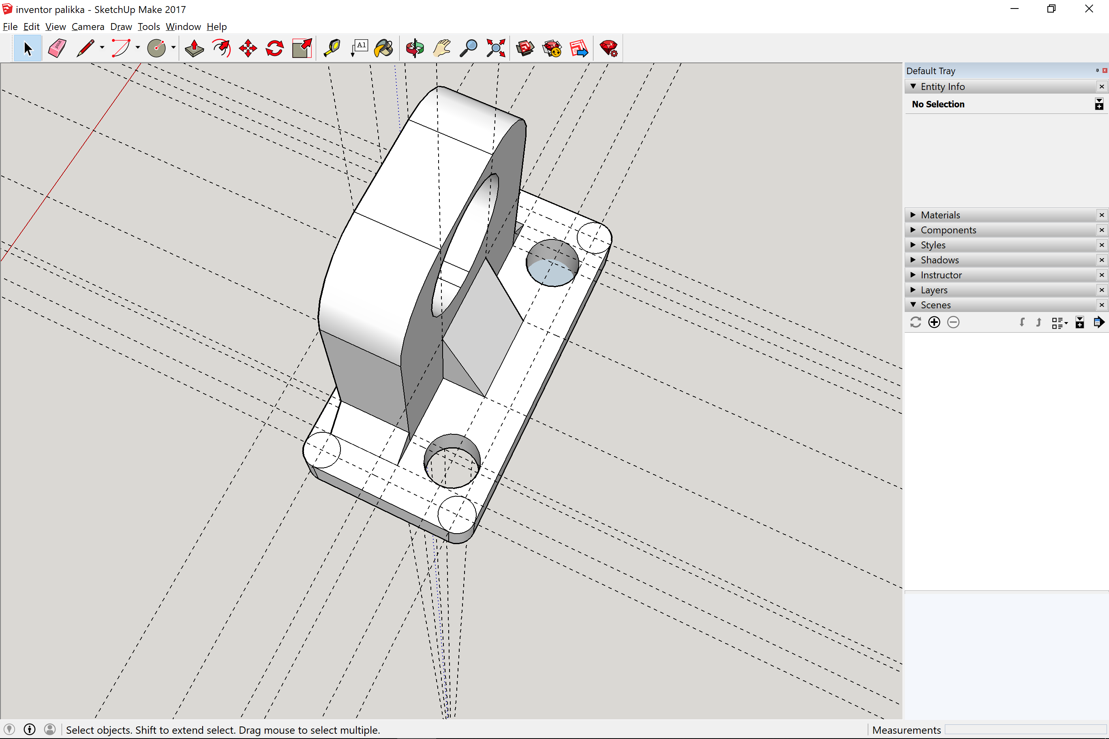
Task: Open the Window menu
Action: coord(183,26)
